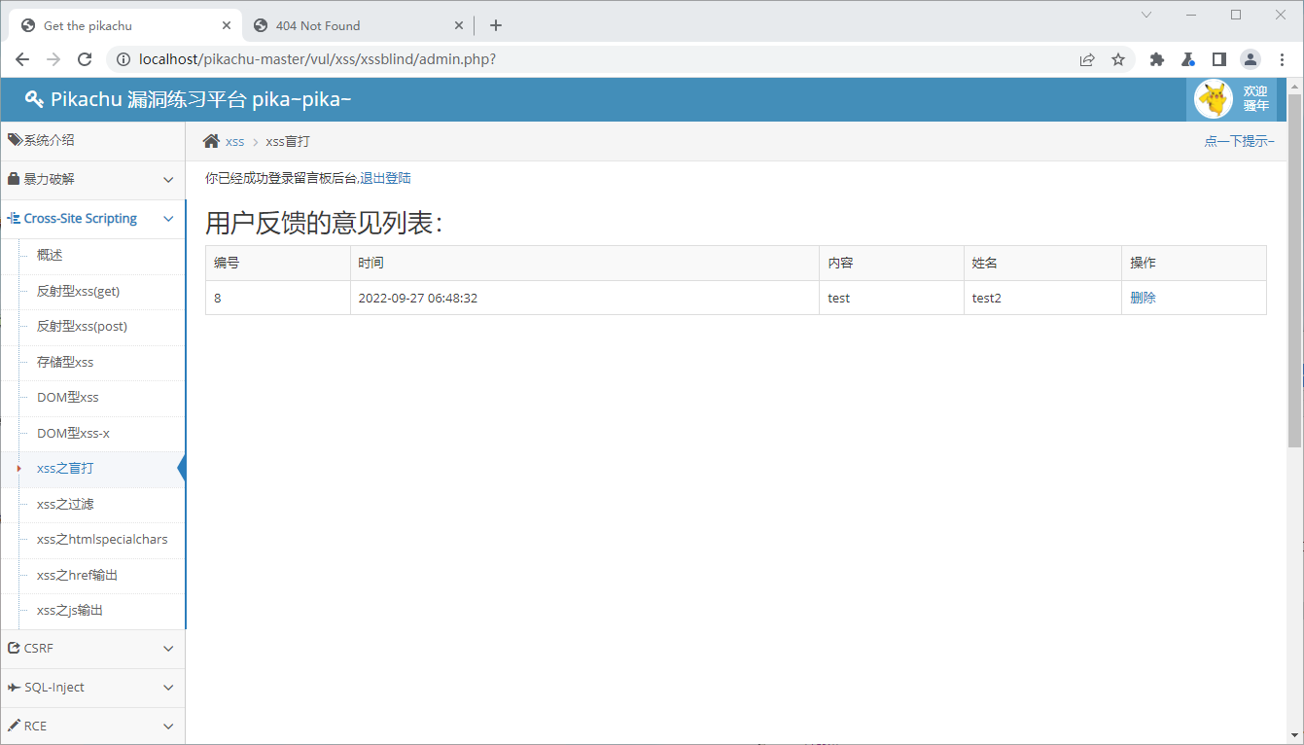The image size is (1304, 745).
Task: Go back with the browser back arrow
Action: tap(22, 59)
